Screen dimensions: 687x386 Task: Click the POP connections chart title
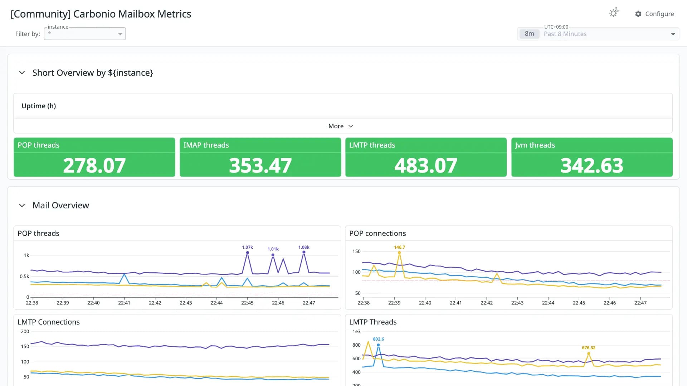(x=377, y=233)
